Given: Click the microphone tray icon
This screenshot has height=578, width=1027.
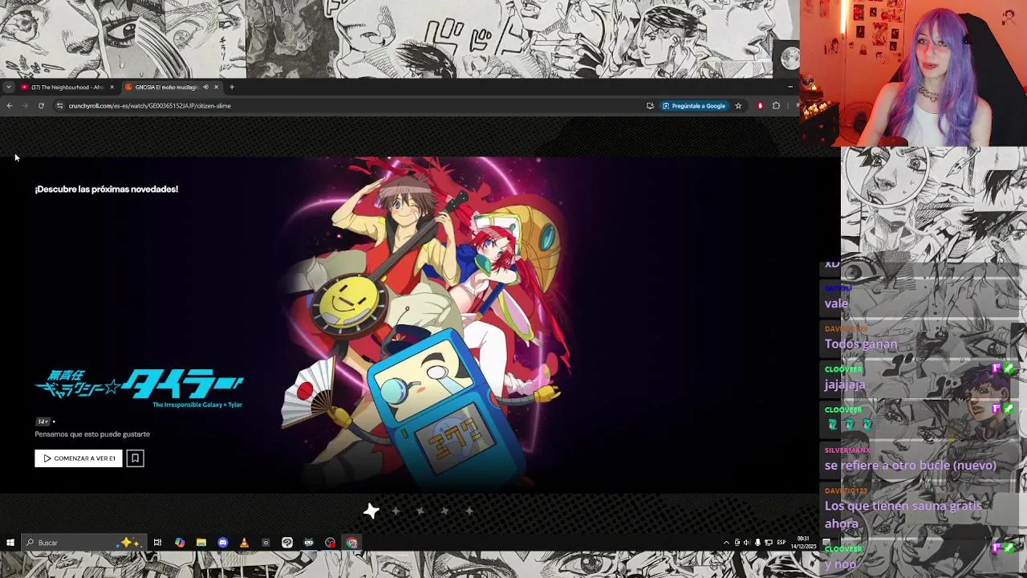Looking at the screenshot, I should (x=757, y=543).
